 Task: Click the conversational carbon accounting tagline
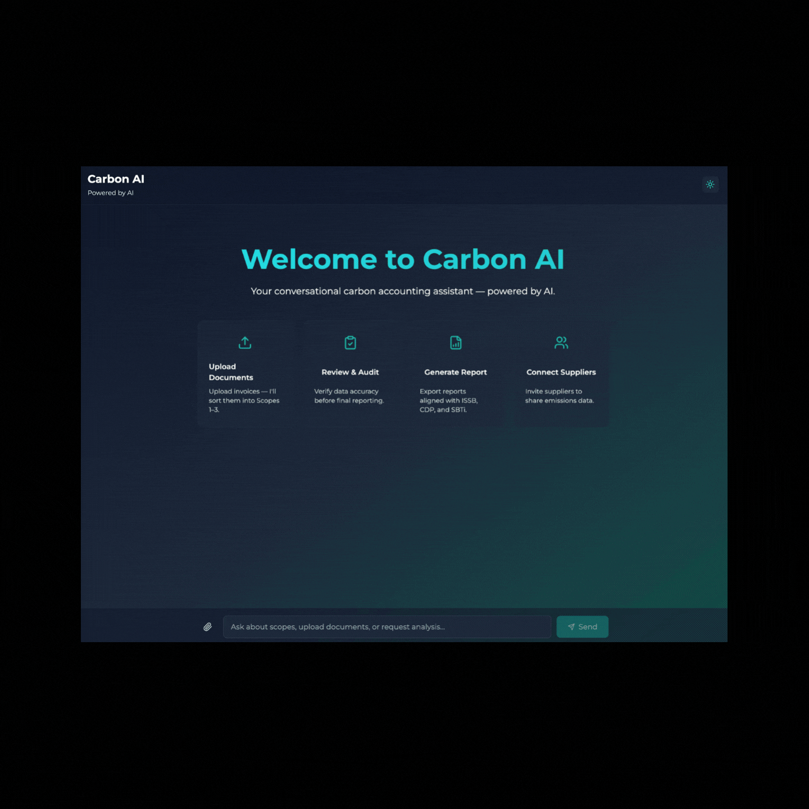coord(403,291)
